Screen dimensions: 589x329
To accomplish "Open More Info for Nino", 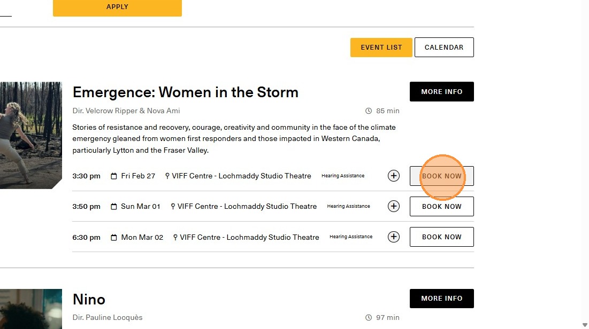I will pyautogui.click(x=441, y=299).
